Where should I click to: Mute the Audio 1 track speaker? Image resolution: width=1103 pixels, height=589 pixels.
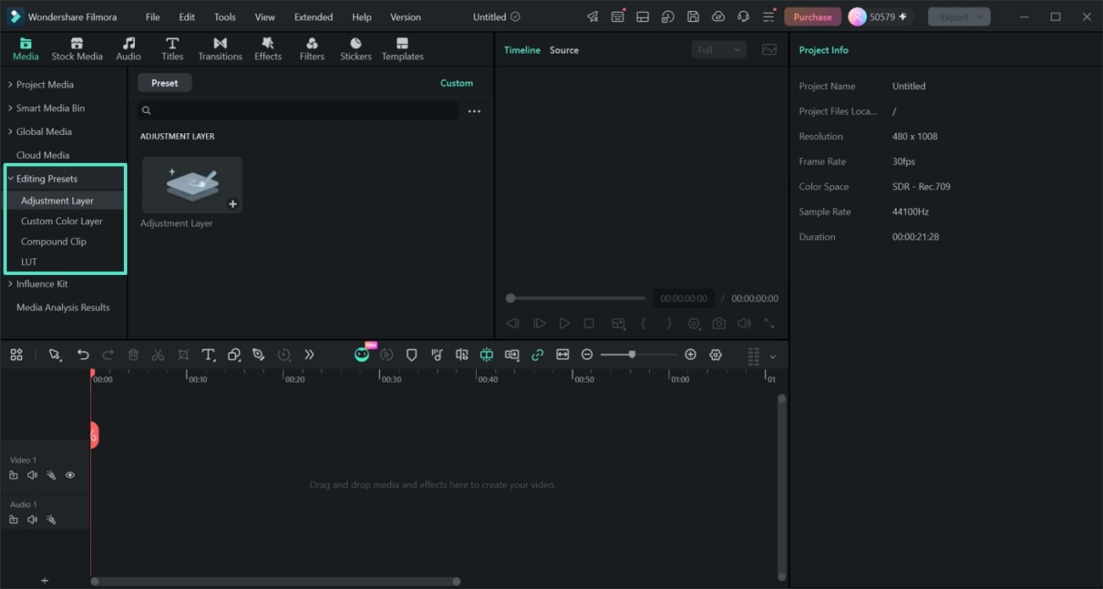pyautogui.click(x=32, y=519)
